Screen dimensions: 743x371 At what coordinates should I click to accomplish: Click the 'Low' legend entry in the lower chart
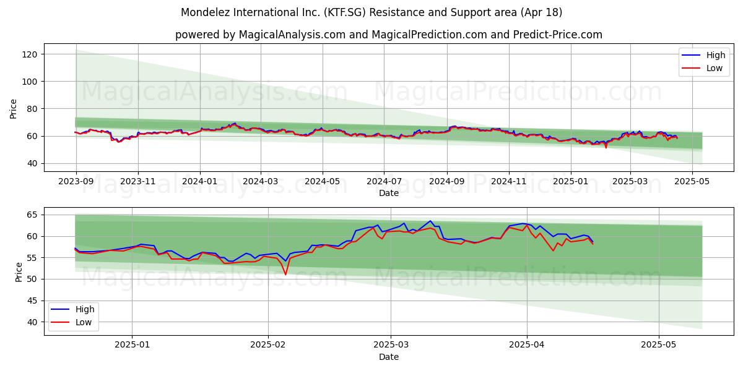click(x=84, y=322)
